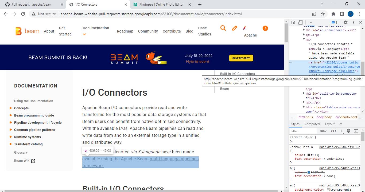Image resolution: width=365 pixels, height=192 pixels.
Task: Toggle element state with the :hov button
Action: 323,131
